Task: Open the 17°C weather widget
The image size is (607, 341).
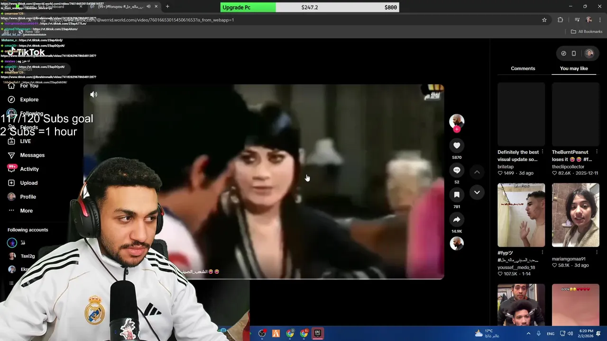Action: [x=487, y=333]
